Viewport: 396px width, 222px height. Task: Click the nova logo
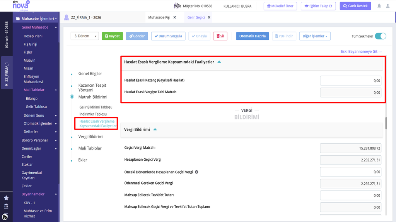pyautogui.click(x=21, y=5)
